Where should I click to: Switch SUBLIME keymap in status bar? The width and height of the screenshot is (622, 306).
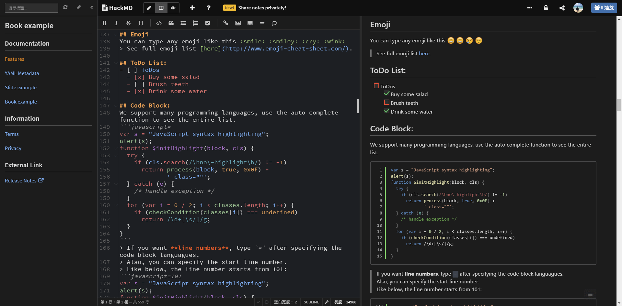[311, 302]
